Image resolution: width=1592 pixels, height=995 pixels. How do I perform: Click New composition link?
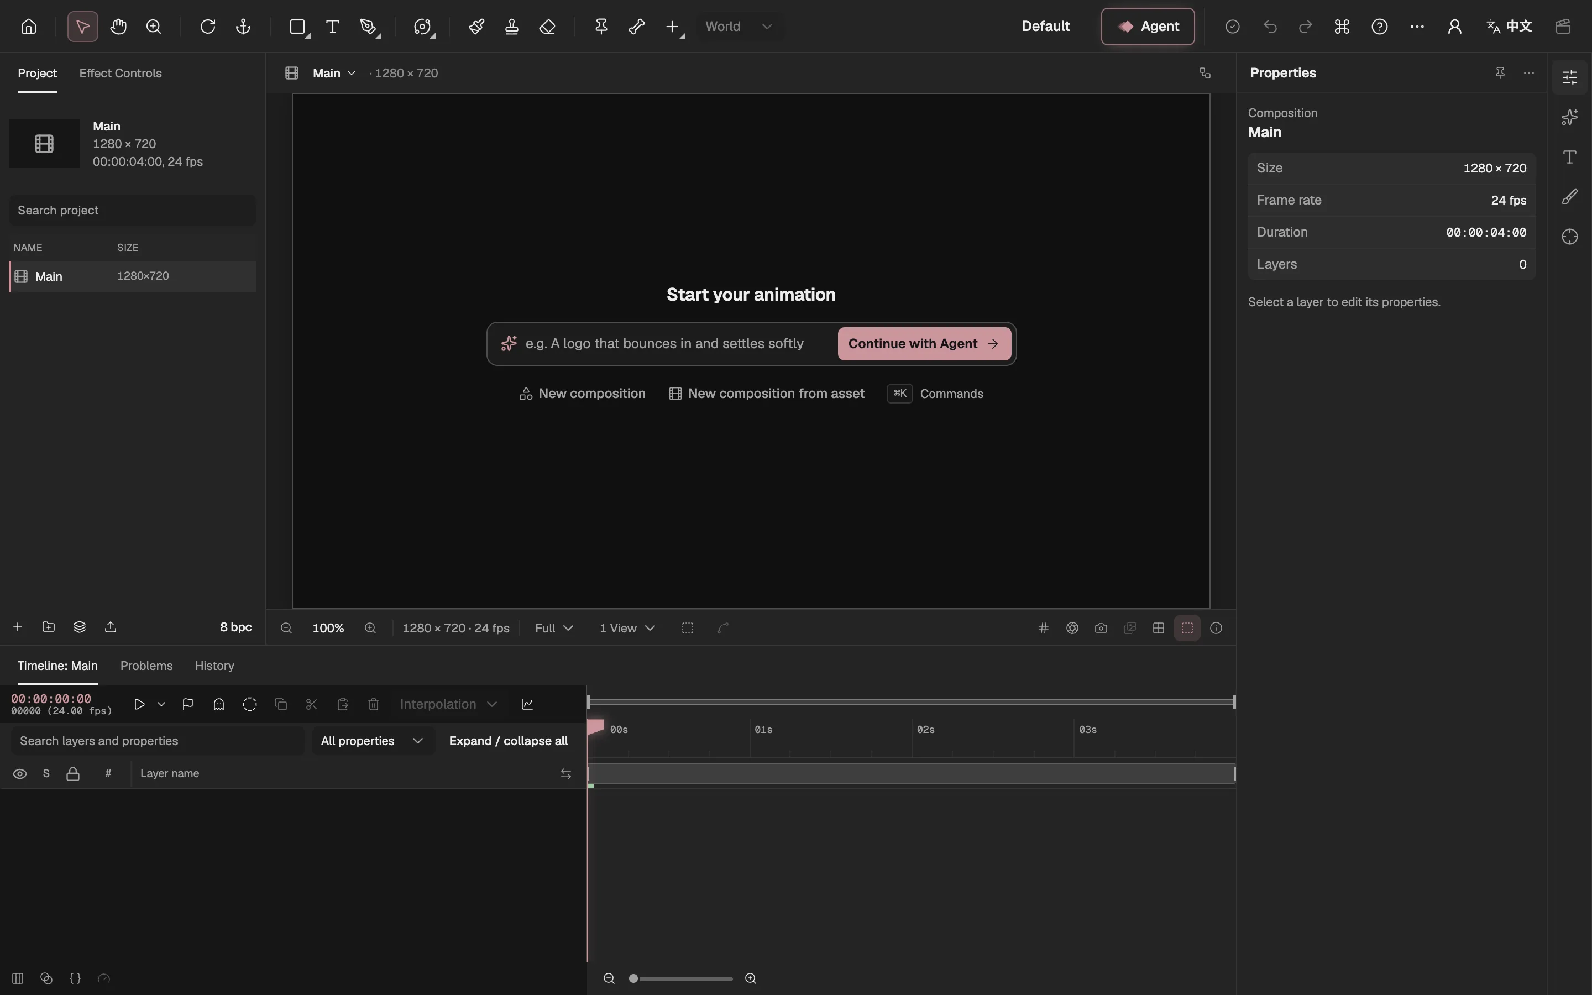583,394
